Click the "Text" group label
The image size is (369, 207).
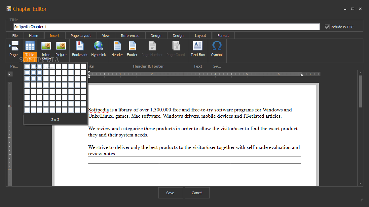pos(198,66)
